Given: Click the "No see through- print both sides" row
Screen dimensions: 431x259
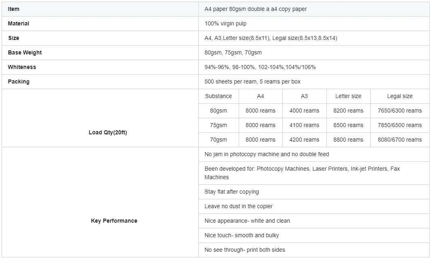Looking at the screenshot, I should 244,250.
